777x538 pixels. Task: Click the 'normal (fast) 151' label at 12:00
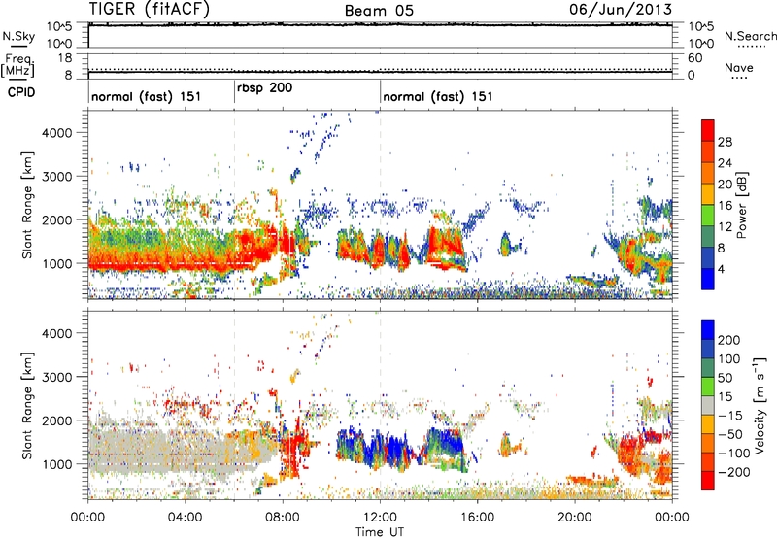click(438, 96)
